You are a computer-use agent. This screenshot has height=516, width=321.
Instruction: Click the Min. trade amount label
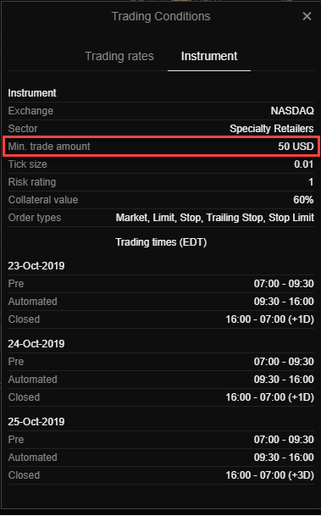(49, 146)
